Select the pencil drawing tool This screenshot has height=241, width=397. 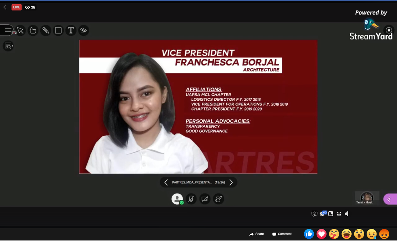click(x=46, y=31)
